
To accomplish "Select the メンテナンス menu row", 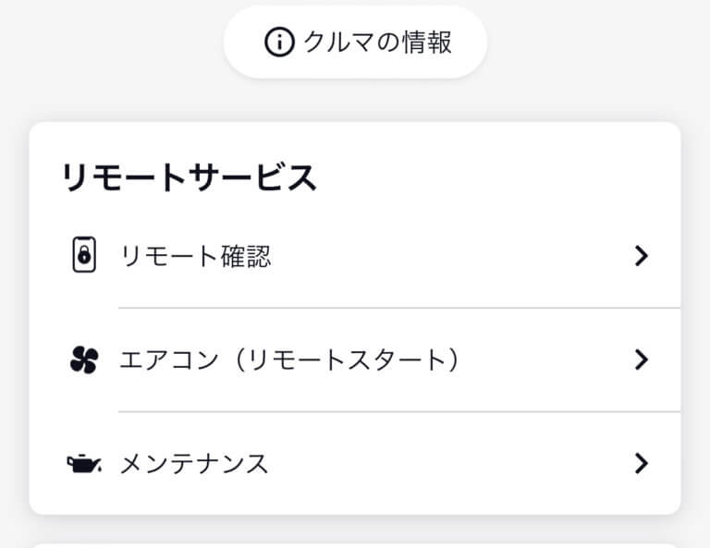I will (355, 463).
